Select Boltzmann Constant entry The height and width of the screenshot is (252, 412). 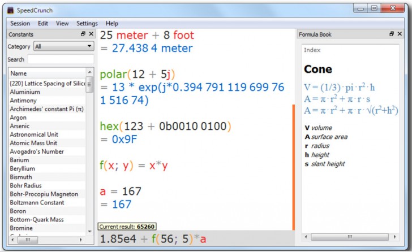click(48, 202)
